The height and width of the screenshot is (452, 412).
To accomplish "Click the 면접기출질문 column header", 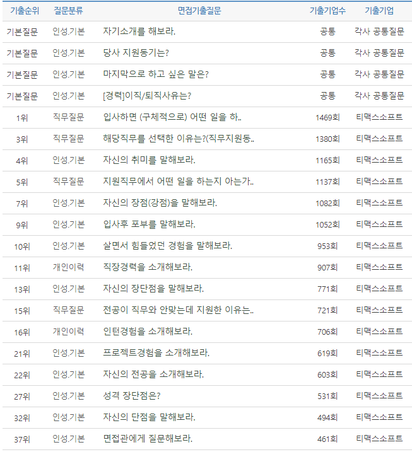I will (199, 11).
